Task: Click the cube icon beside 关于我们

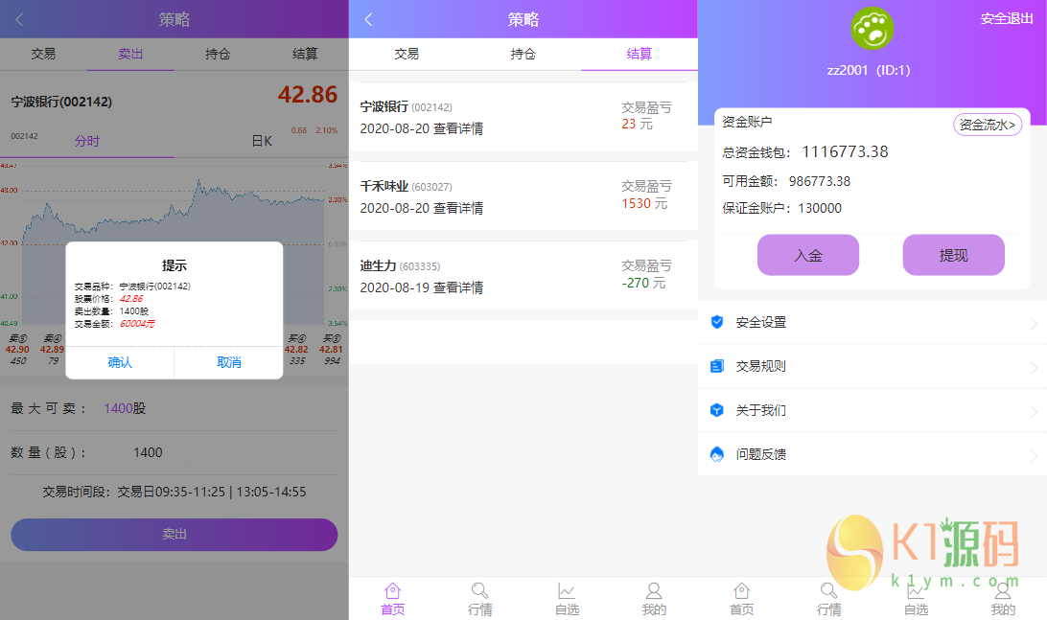Action: (716, 410)
